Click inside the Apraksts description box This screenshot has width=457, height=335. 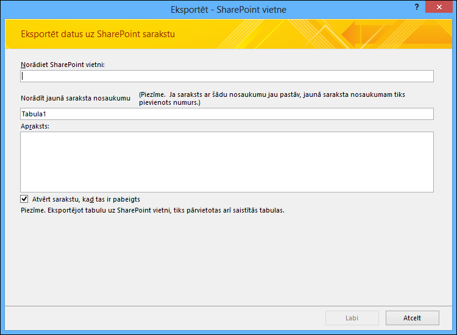227,162
